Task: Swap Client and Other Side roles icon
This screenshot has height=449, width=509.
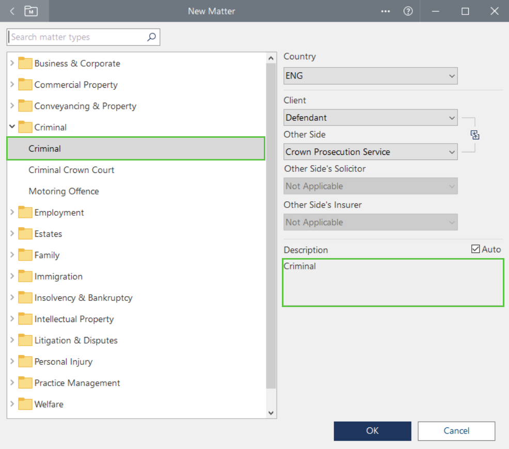Action: click(475, 135)
